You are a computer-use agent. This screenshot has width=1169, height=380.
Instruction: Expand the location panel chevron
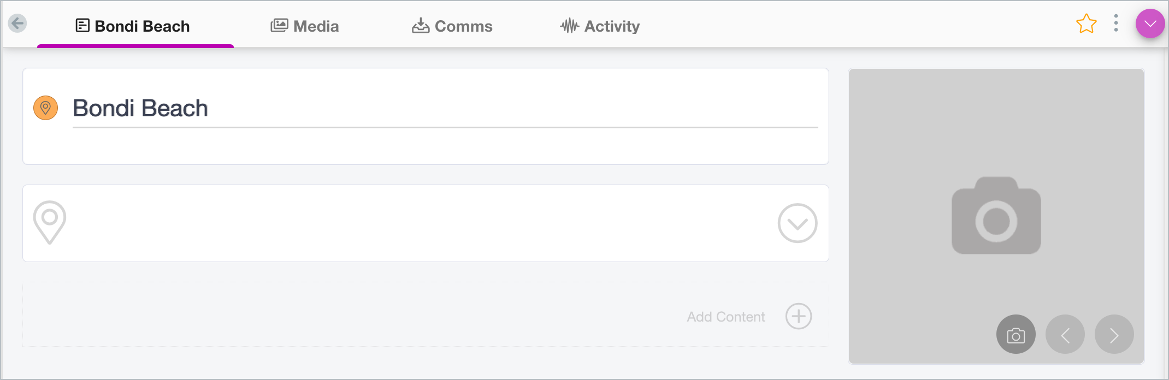[798, 223]
